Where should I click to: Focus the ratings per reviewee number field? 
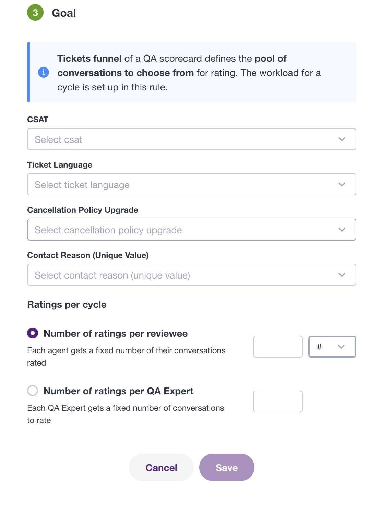[278, 347]
